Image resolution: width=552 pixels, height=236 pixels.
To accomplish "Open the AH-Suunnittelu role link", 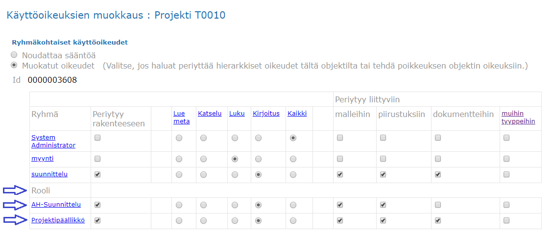I will point(56,205).
